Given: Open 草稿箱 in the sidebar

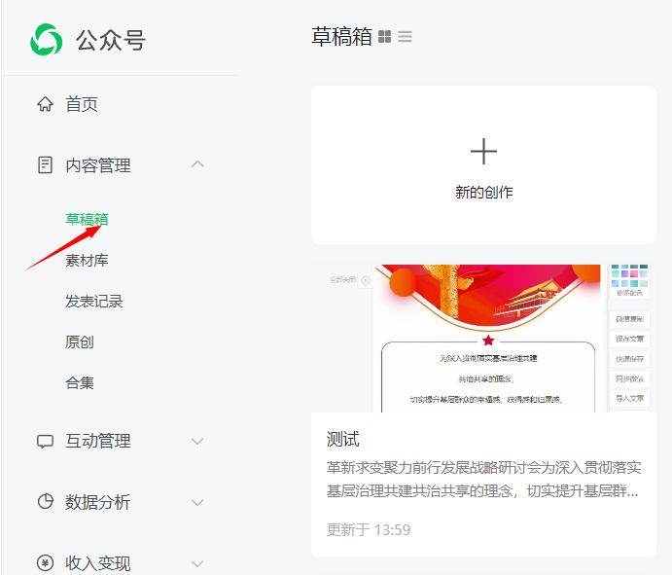Looking at the screenshot, I should 87,219.
